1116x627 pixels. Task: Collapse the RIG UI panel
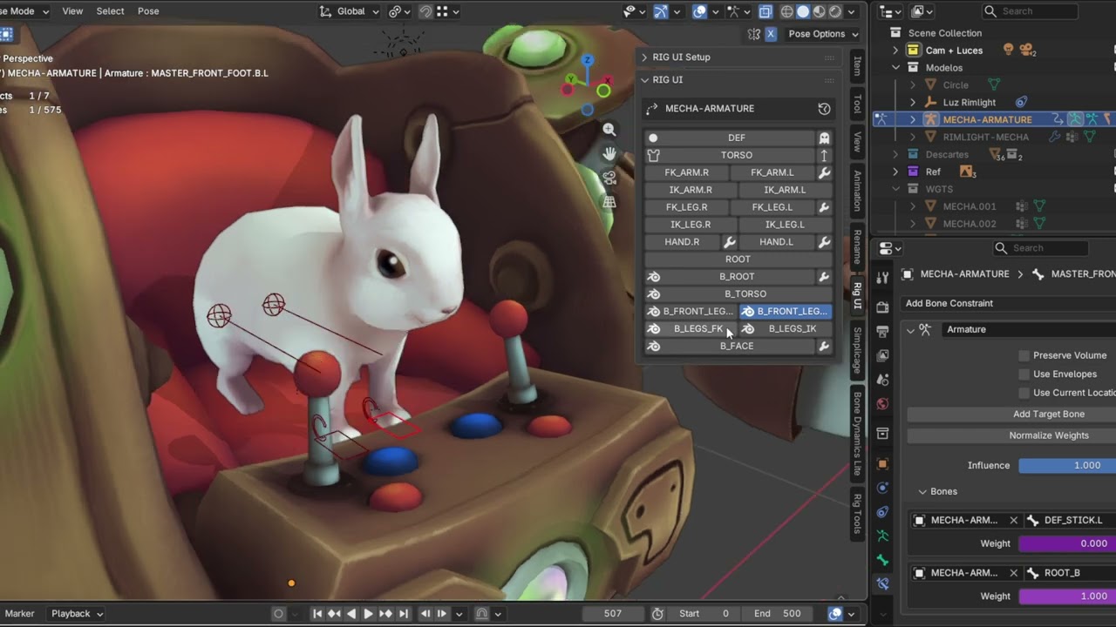(x=644, y=80)
